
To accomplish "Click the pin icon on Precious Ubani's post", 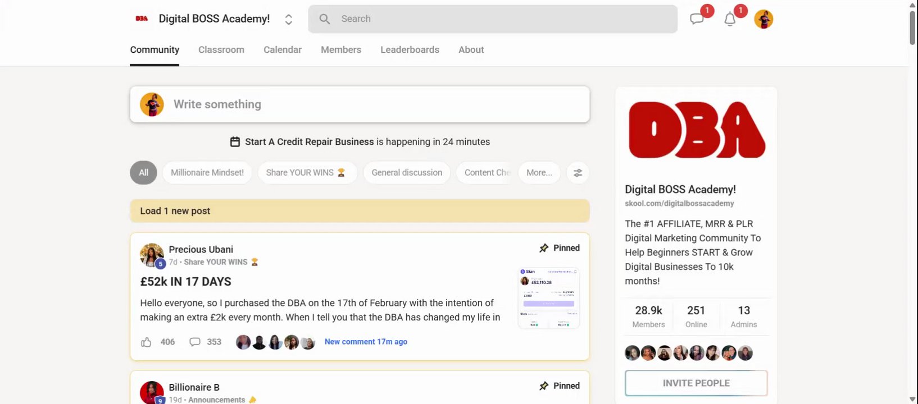I will pos(544,248).
